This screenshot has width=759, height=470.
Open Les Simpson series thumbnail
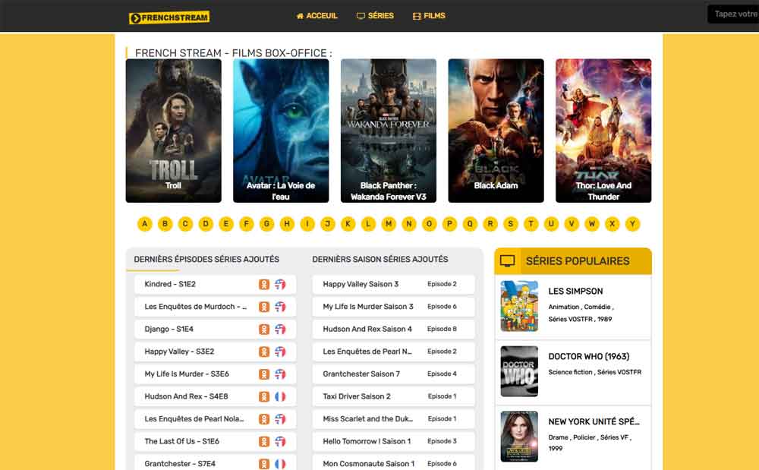(519, 306)
